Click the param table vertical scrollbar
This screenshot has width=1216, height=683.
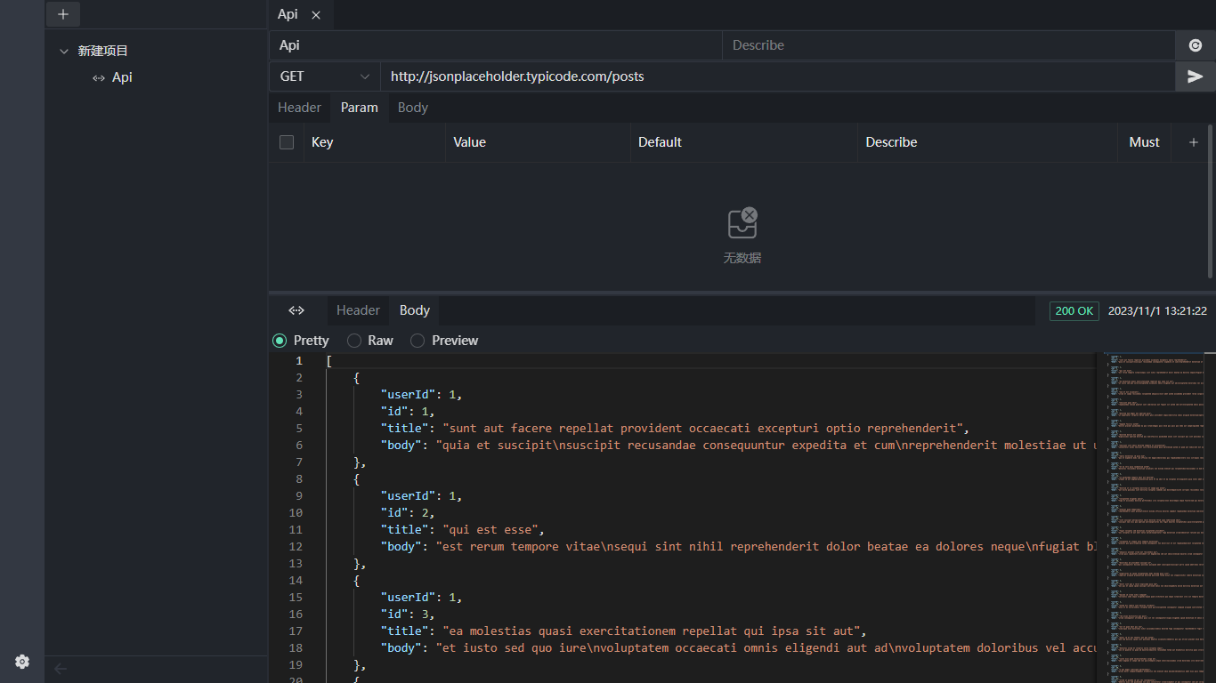(x=1210, y=202)
